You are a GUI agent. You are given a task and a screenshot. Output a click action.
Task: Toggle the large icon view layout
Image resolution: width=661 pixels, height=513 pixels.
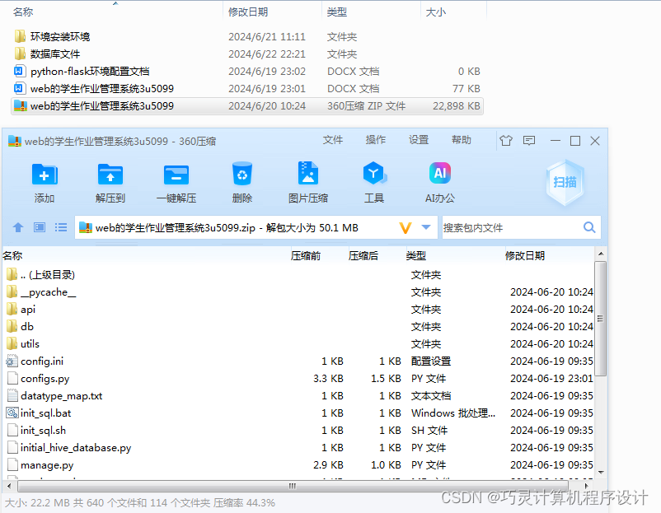[38, 227]
